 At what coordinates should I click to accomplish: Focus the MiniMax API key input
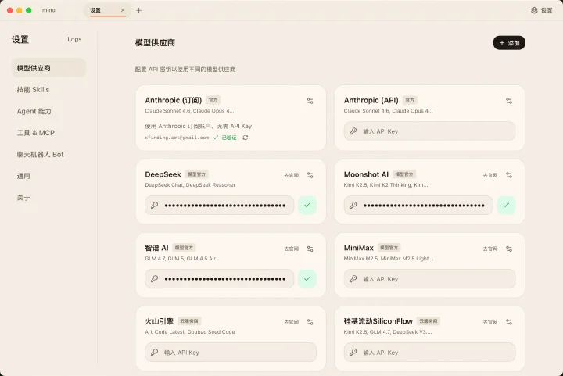coord(430,279)
